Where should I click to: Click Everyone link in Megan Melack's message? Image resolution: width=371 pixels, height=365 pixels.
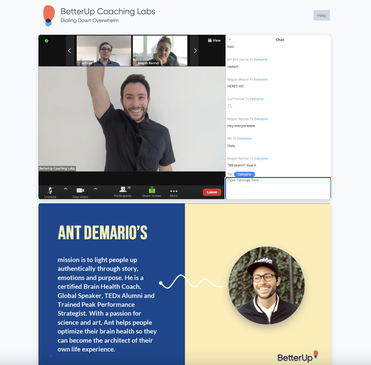click(261, 80)
